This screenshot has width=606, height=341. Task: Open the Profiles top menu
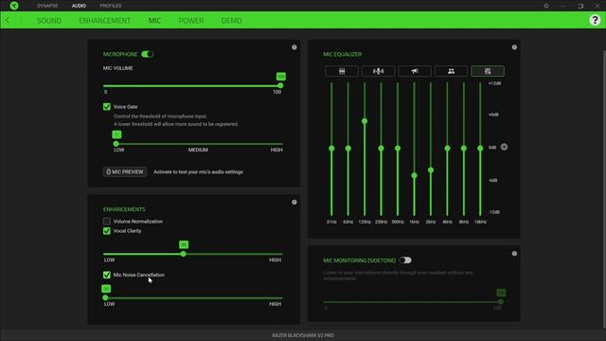coord(111,6)
